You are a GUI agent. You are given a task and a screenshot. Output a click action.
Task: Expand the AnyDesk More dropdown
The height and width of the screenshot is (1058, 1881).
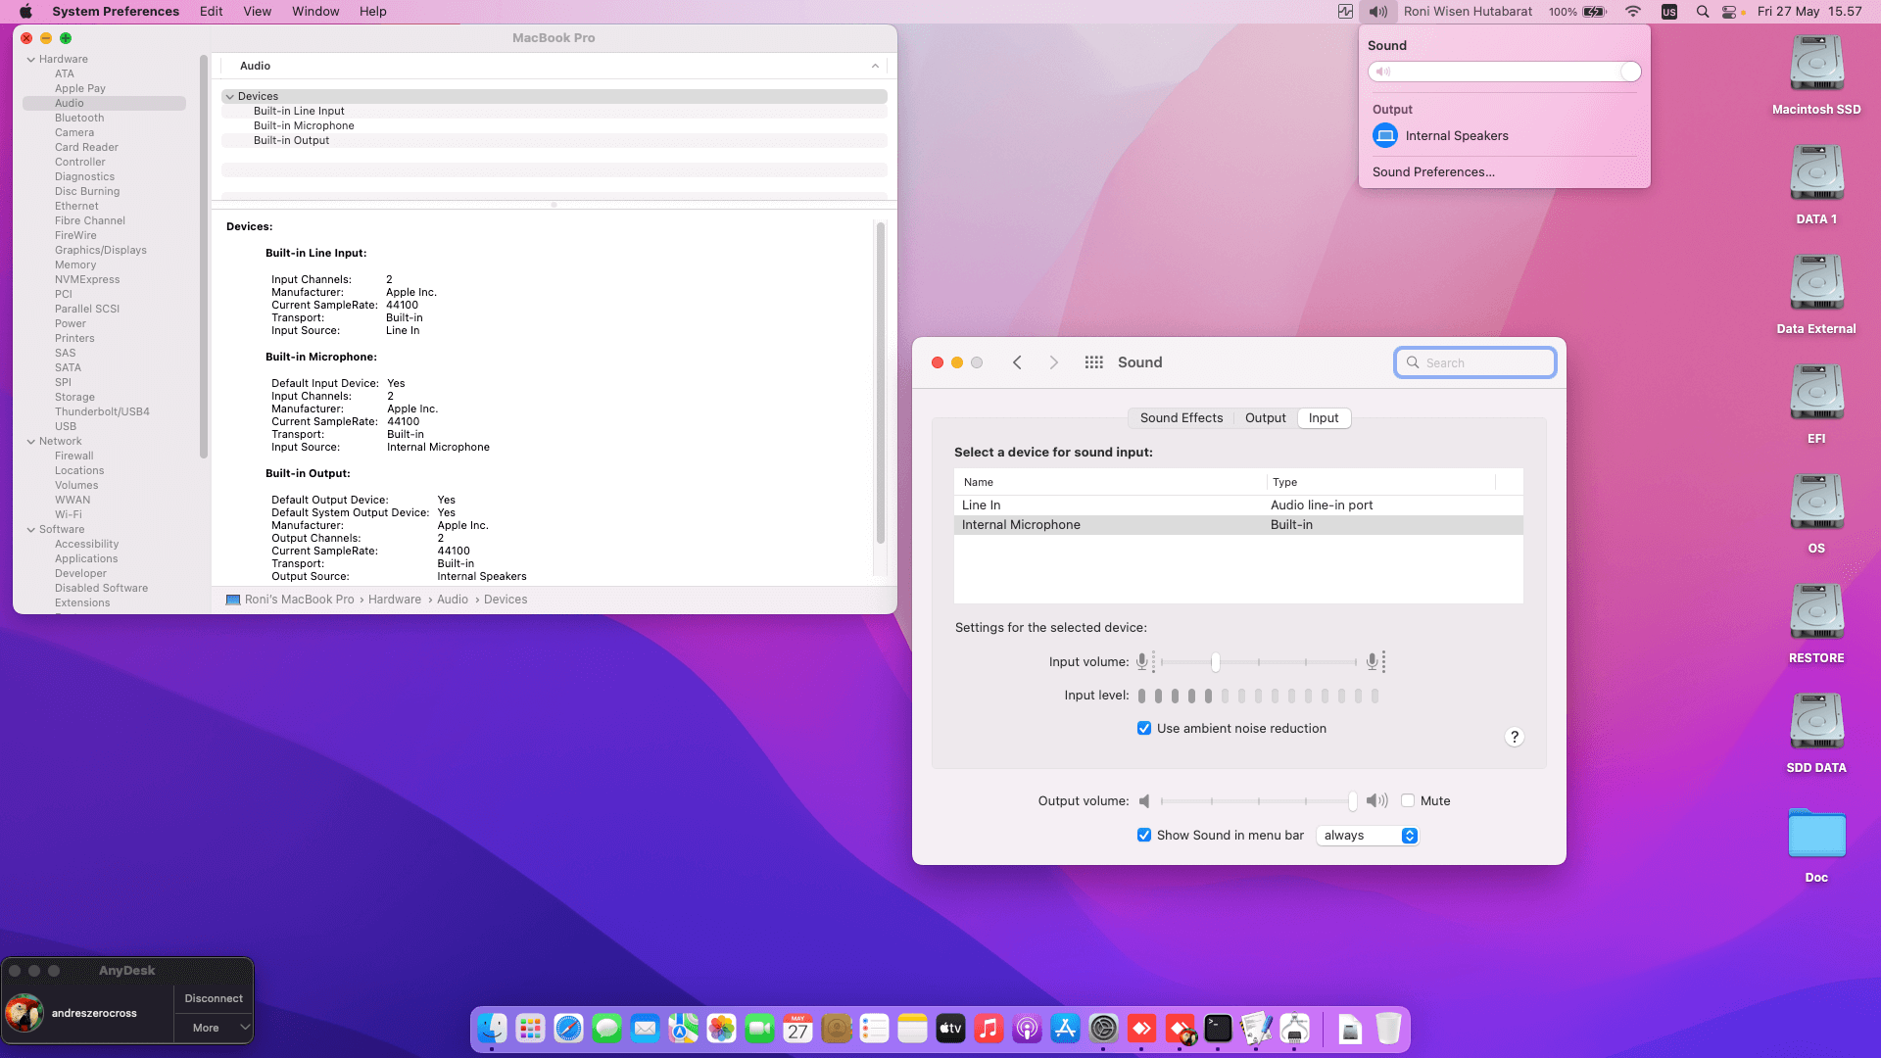point(214,1028)
